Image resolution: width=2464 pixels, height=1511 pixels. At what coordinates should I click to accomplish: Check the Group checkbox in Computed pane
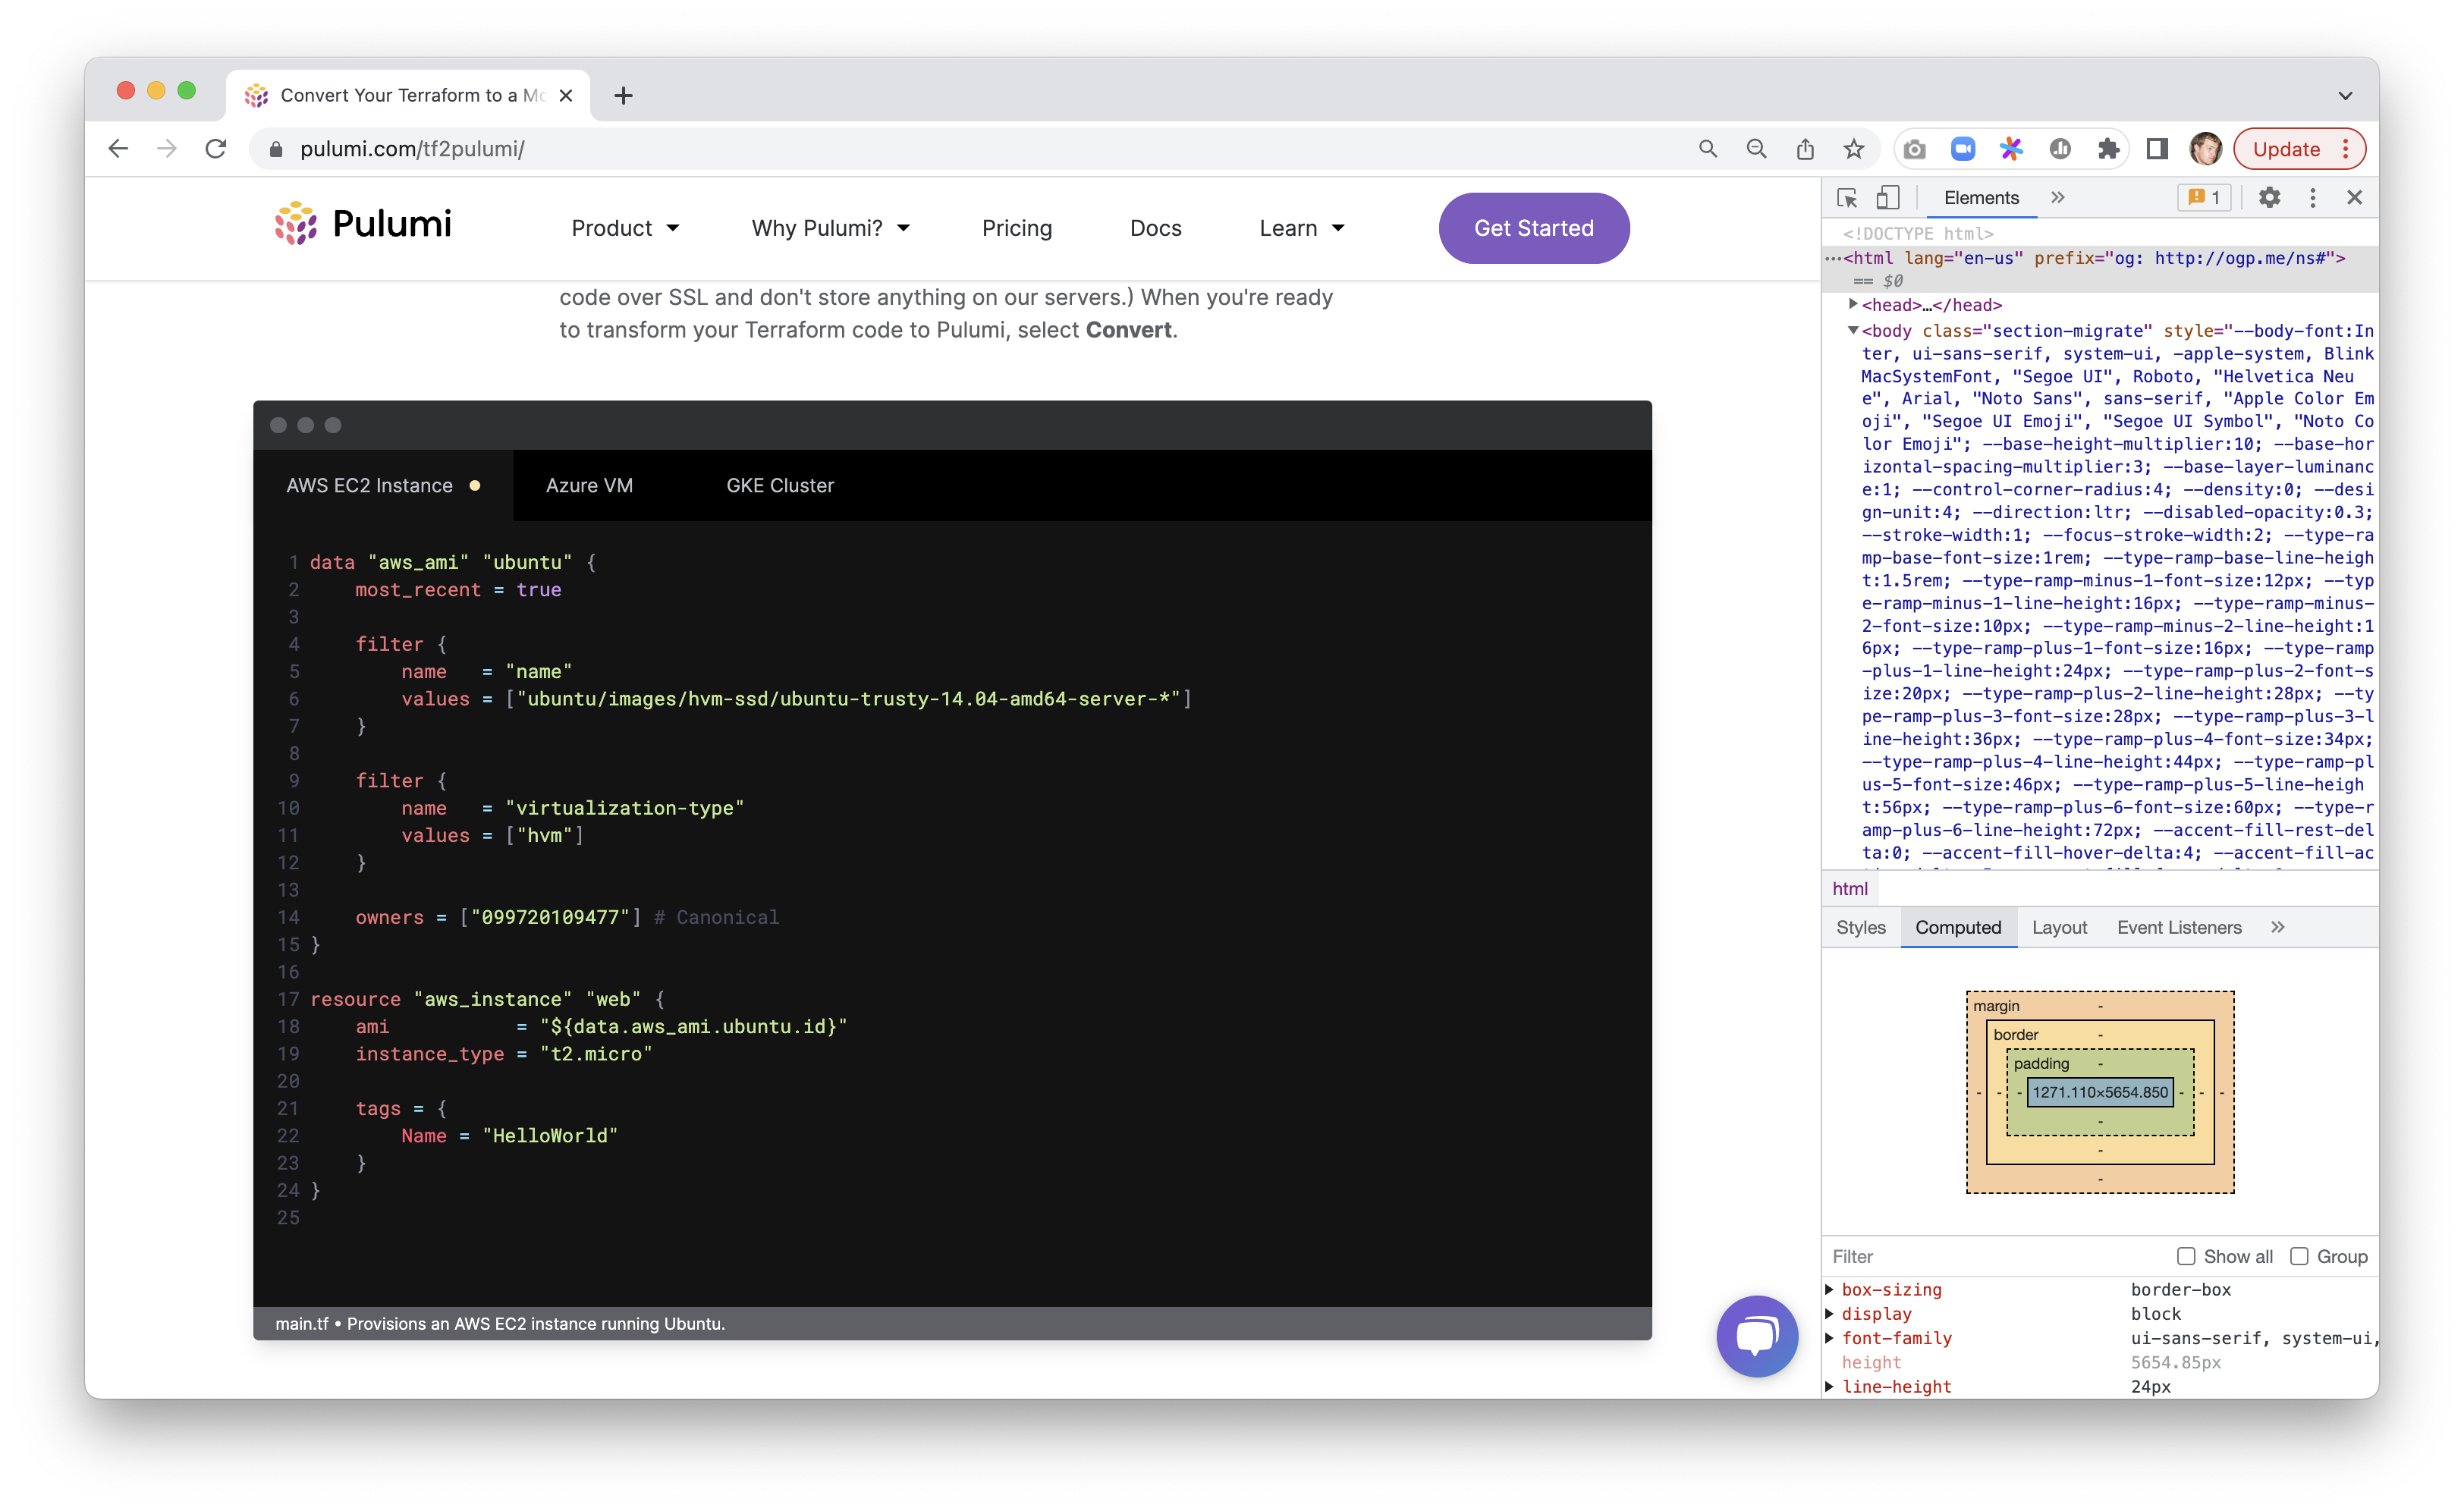[x=2299, y=1256]
